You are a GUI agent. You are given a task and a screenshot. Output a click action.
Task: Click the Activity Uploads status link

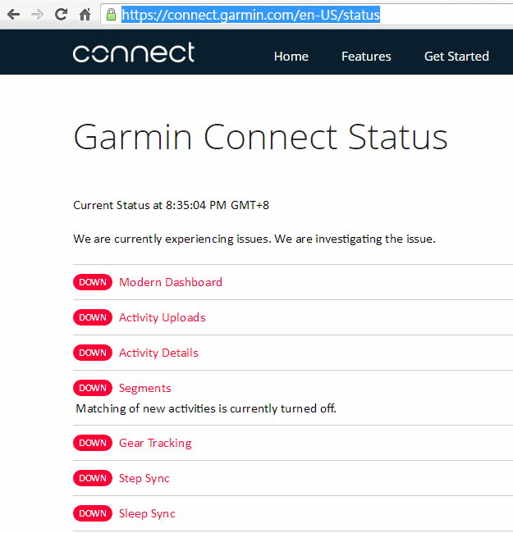coord(163,317)
